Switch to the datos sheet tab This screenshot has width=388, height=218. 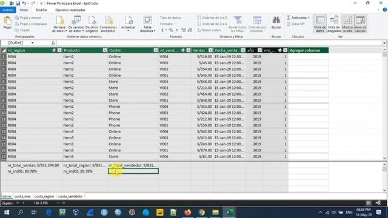(x=7, y=196)
